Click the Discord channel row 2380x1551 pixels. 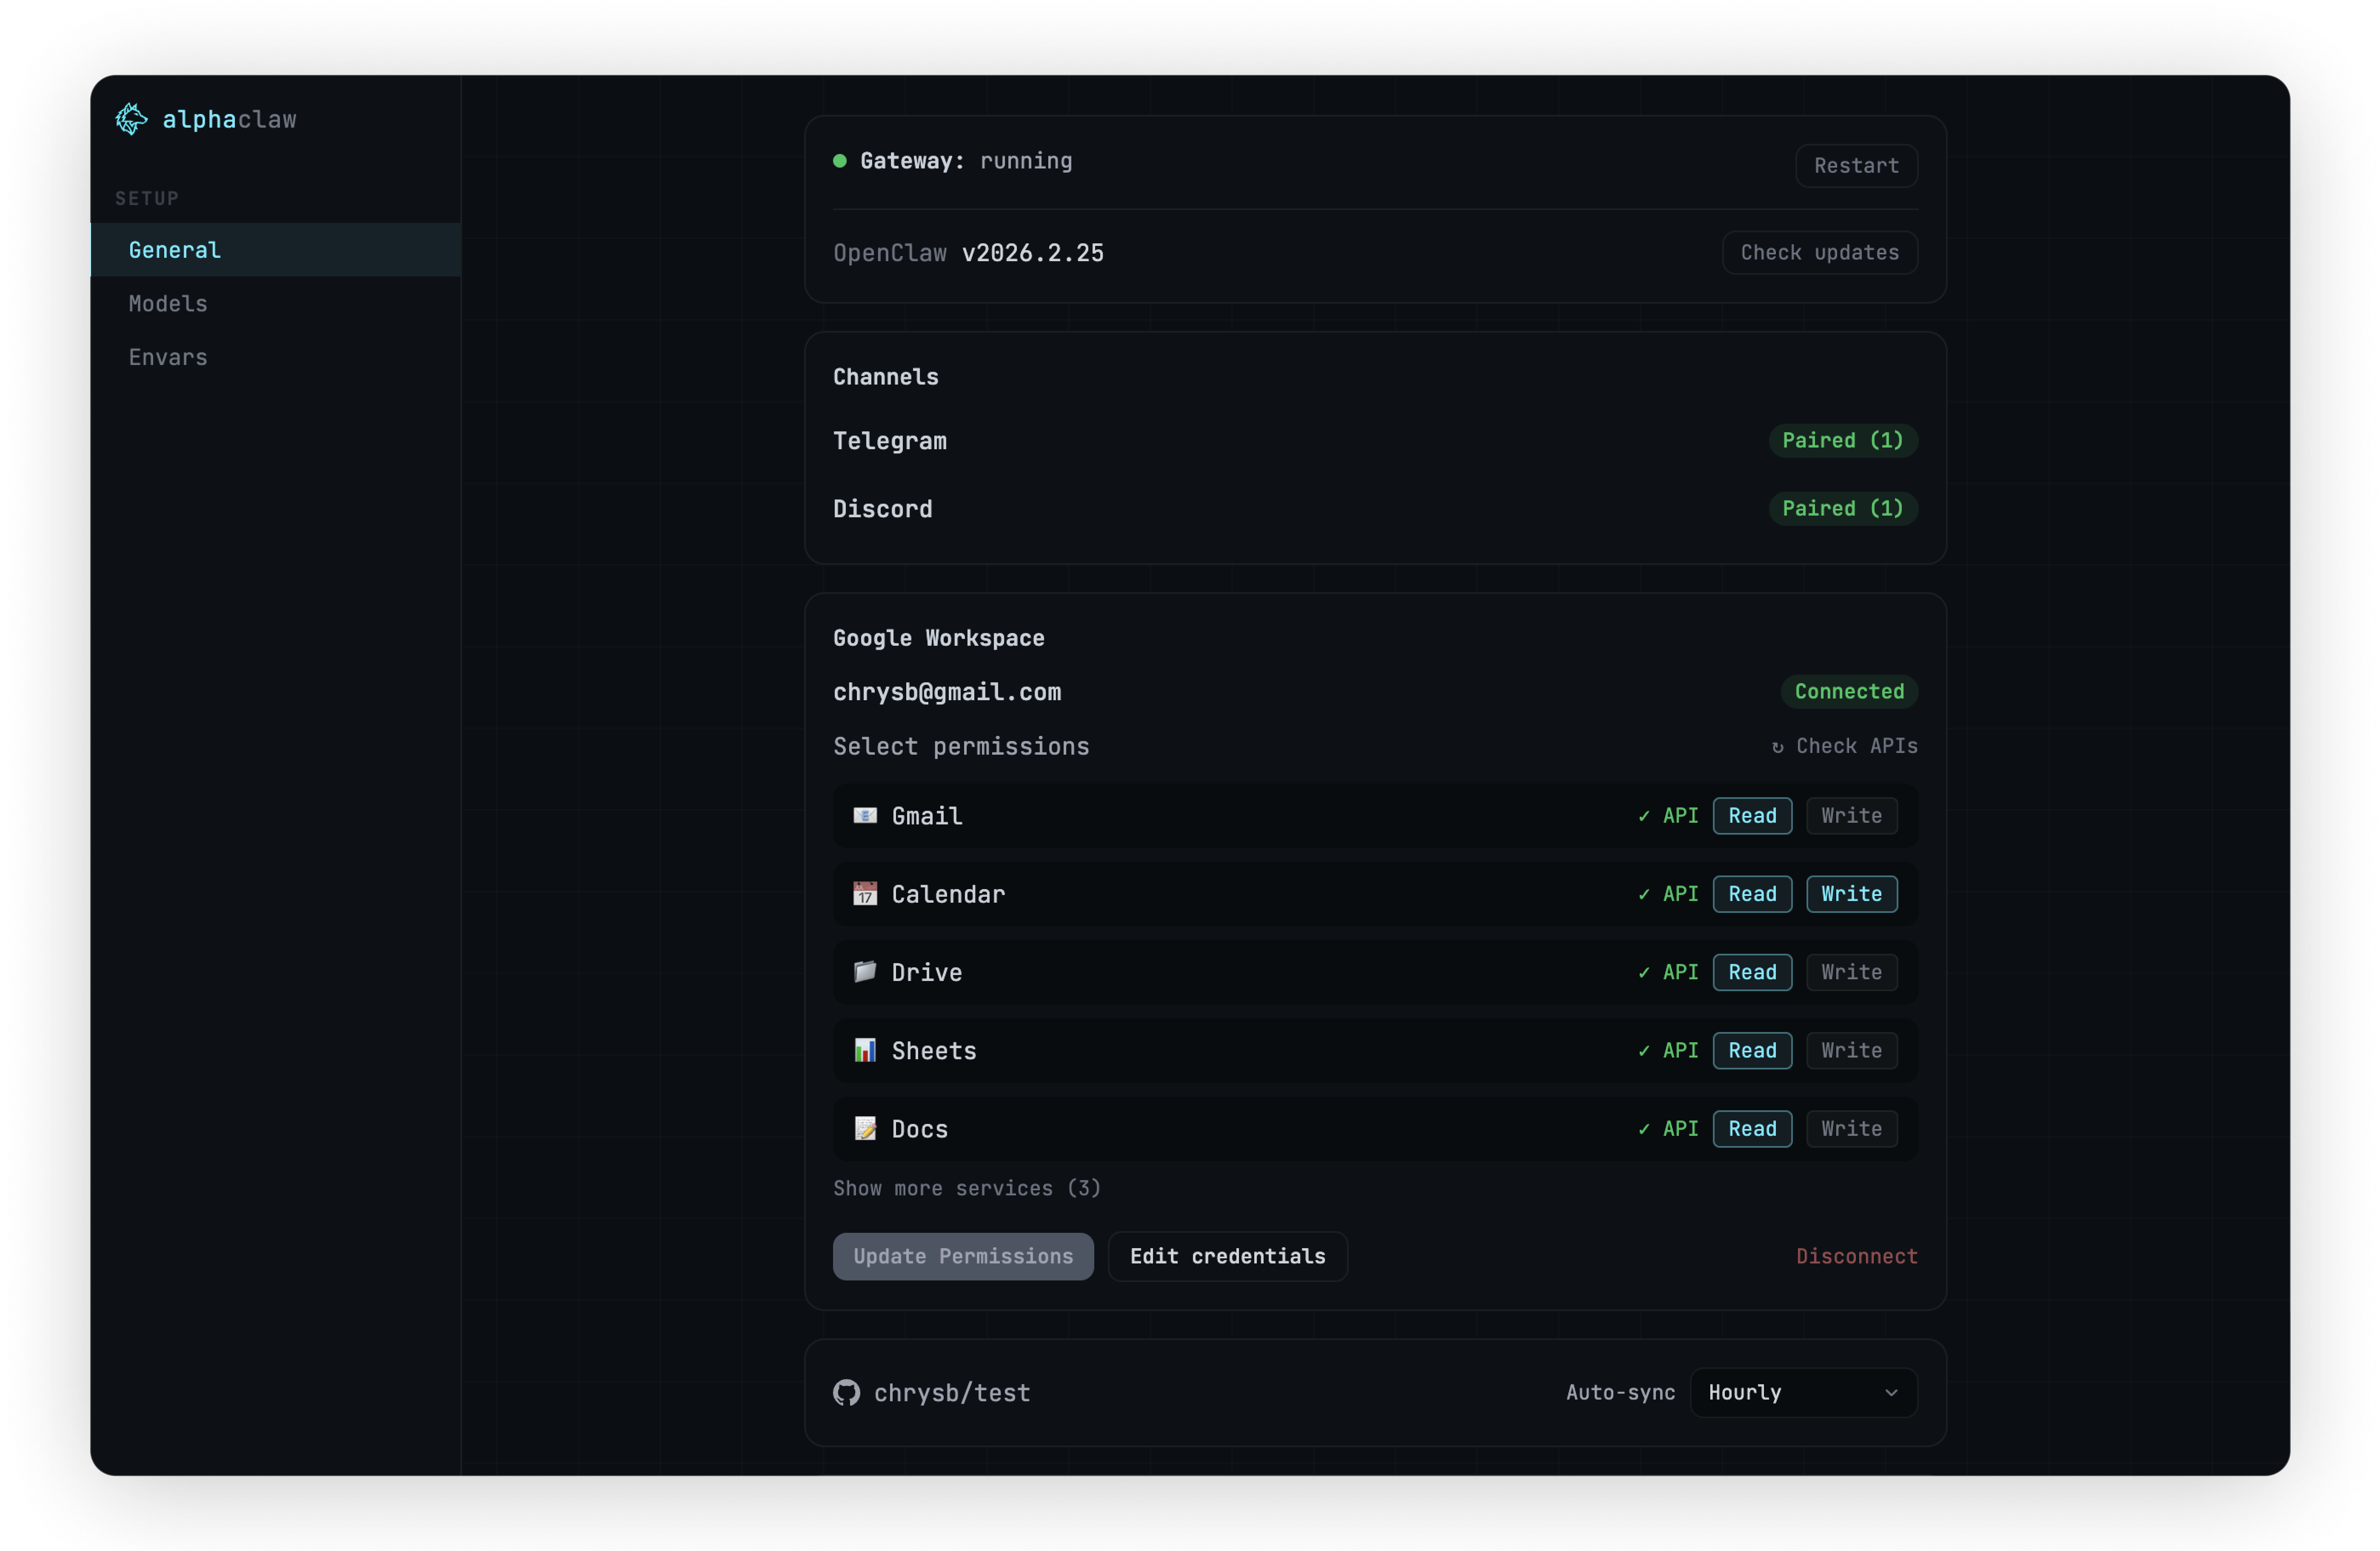pyautogui.click(x=1375, y=509)
